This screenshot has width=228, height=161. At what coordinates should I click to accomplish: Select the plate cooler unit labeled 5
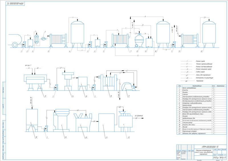tap(58, 40)
